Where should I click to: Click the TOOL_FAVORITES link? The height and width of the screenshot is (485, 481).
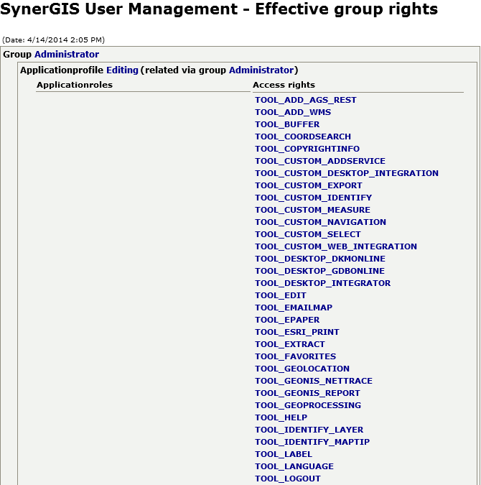point(296,356)
